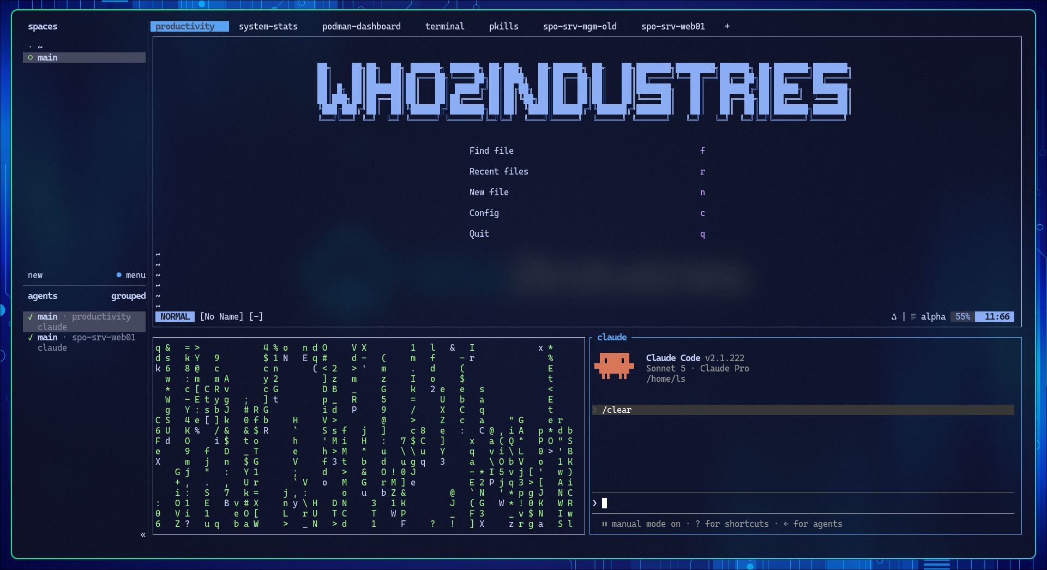The width and height of the screenshot is (1047, 570).
Task: Open the system-stats tab
Action: 268,26
